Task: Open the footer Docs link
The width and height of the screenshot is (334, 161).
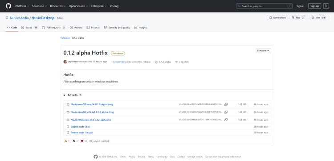Action: coord(172,157)
